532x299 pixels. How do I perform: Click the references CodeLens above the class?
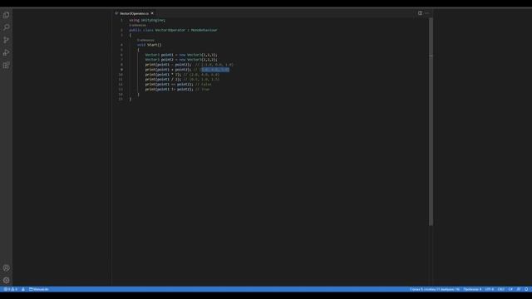[x=137, y=26]
